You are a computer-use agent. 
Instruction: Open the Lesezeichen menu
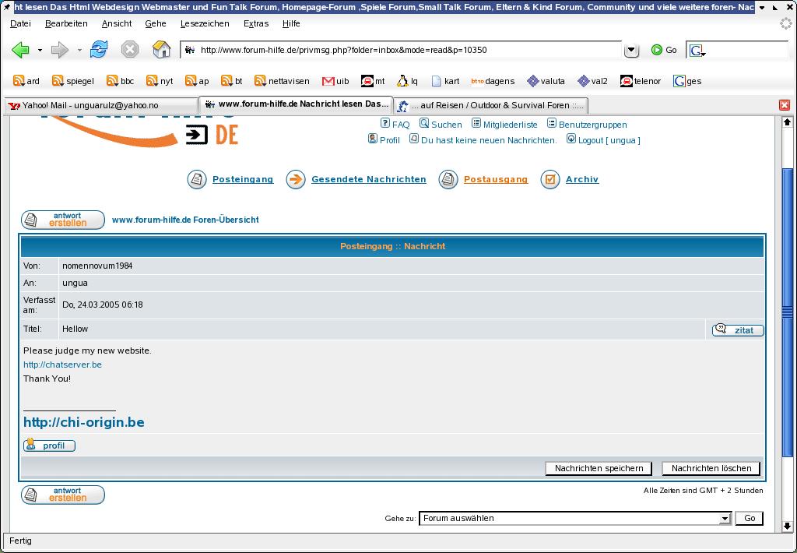[x=205, y=23]
